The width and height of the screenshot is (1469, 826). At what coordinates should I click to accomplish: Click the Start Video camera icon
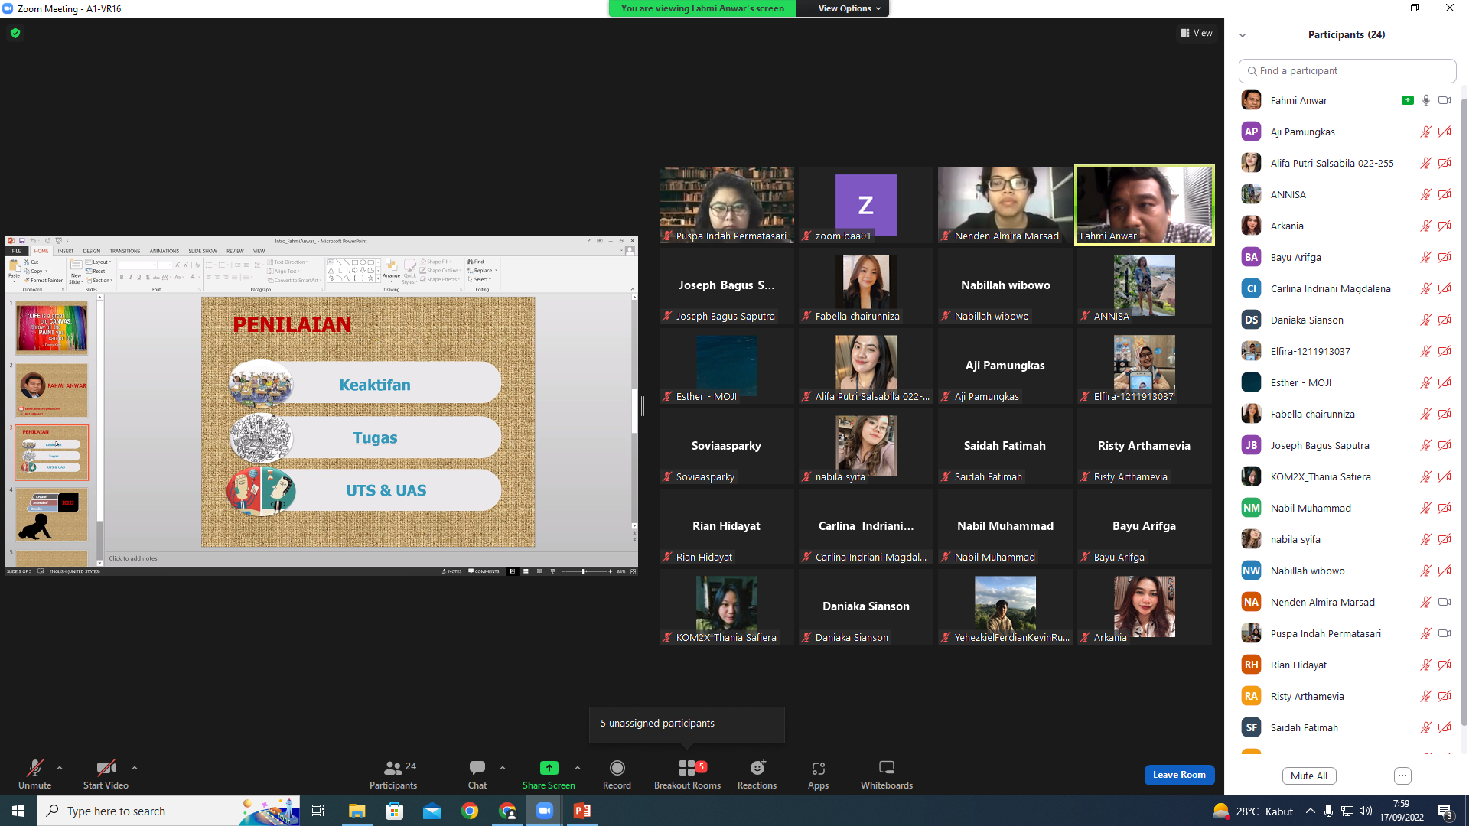(106, 768)
